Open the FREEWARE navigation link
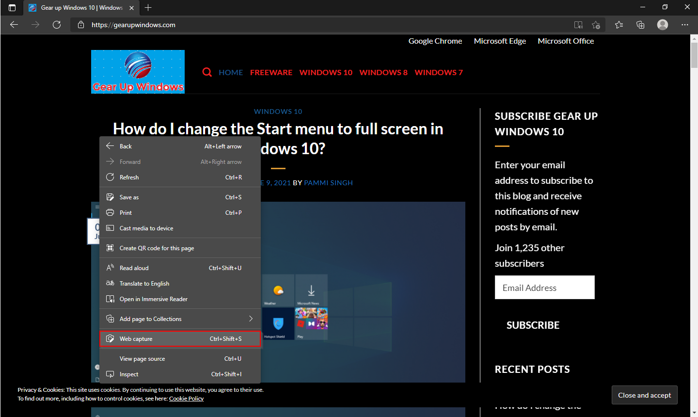698x417 pixels. click(271, 72)
